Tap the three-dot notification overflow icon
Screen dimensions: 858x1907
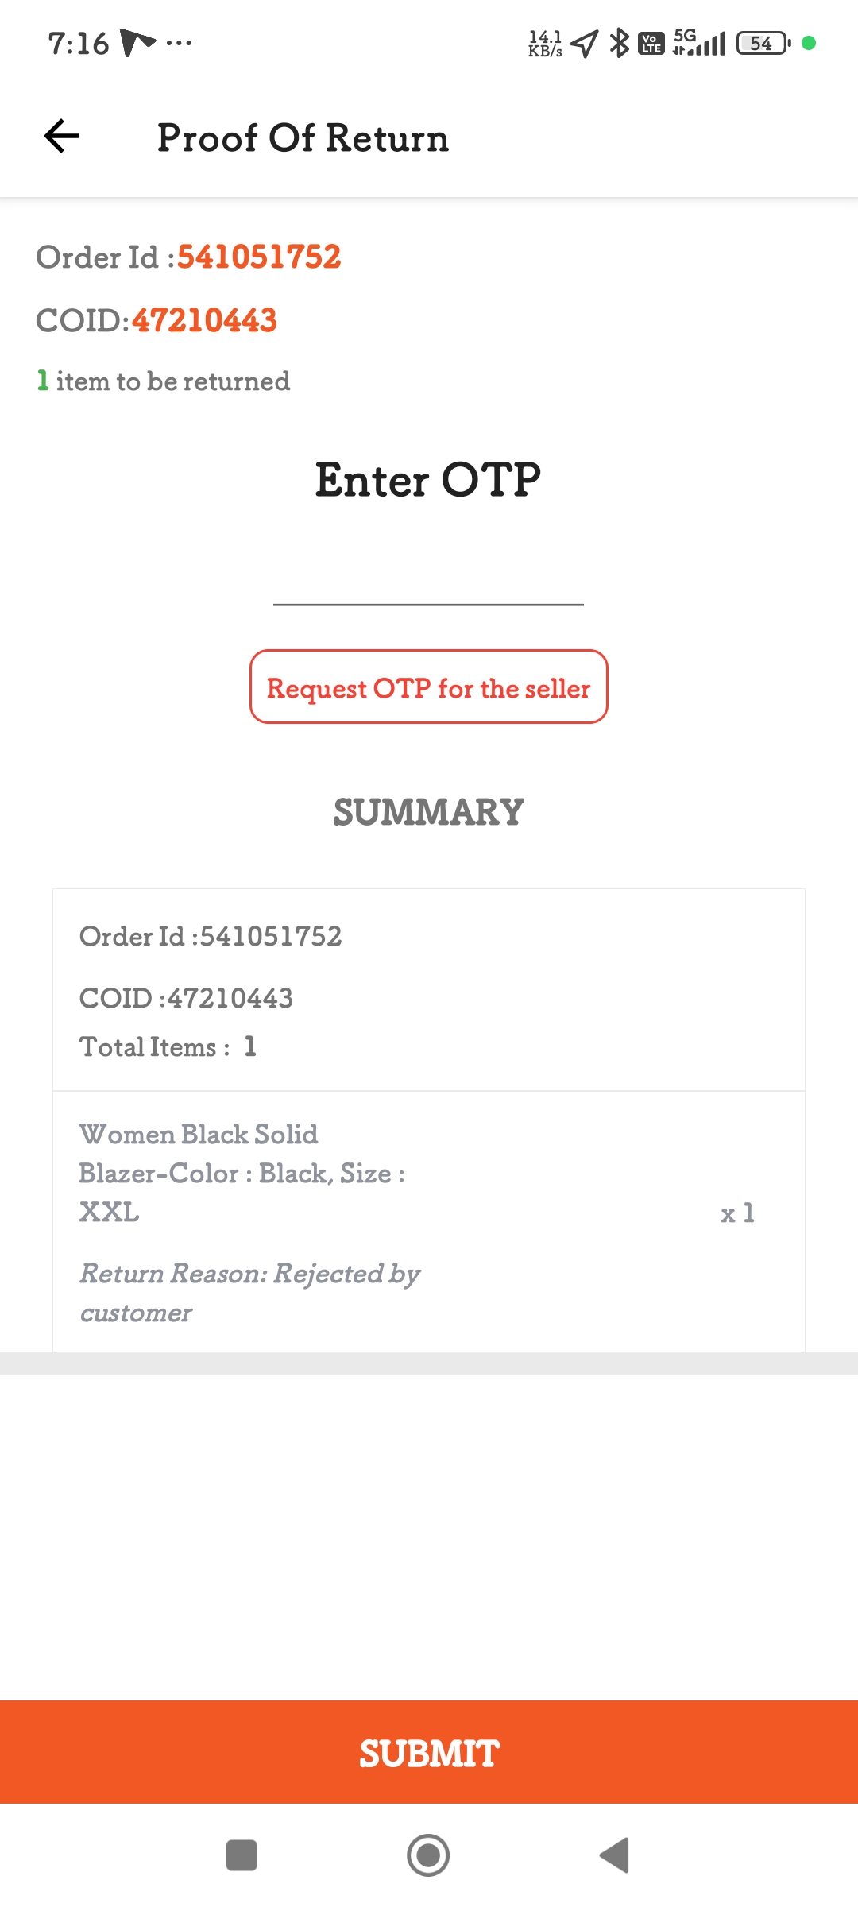tap(179, 43)
